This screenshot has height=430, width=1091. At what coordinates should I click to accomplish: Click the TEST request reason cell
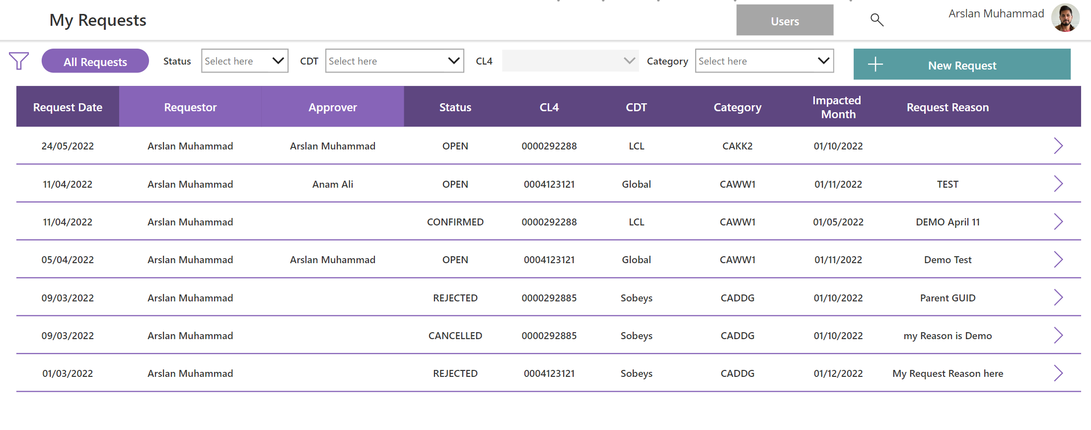tap(947, 184)
